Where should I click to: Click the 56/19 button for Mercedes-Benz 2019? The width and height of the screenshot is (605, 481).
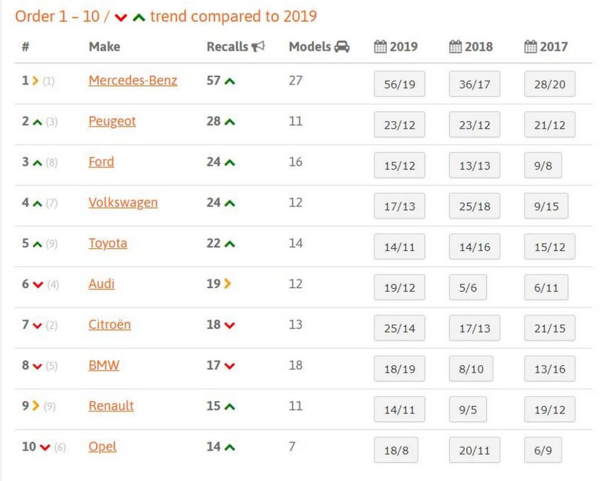399,85
